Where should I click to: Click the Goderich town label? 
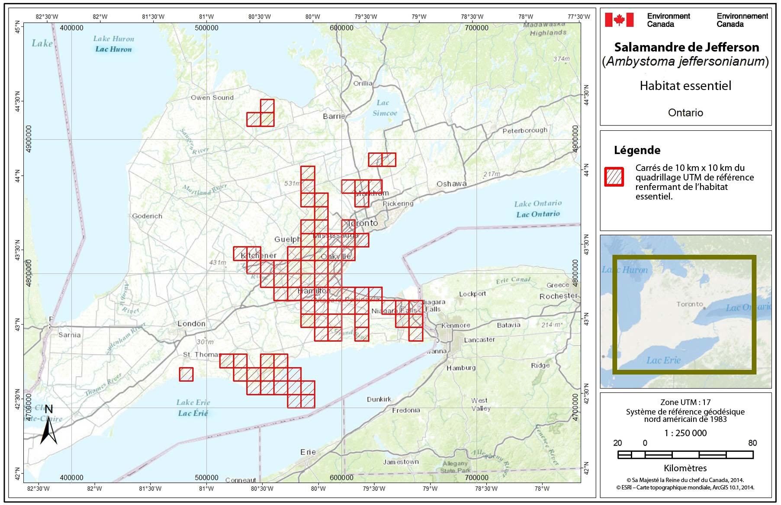(x=147, y=216)
